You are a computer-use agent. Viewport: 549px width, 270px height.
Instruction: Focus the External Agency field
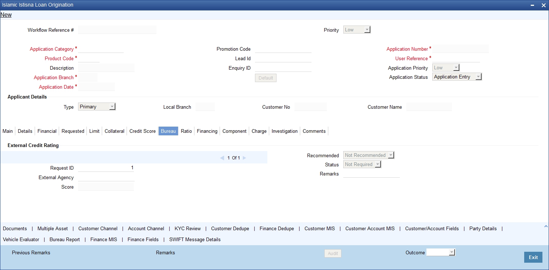click(x=106, y=177)
